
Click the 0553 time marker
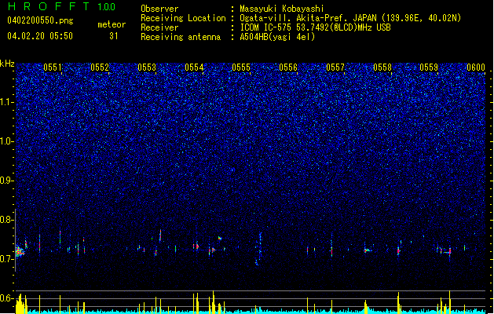click(147, 68)
